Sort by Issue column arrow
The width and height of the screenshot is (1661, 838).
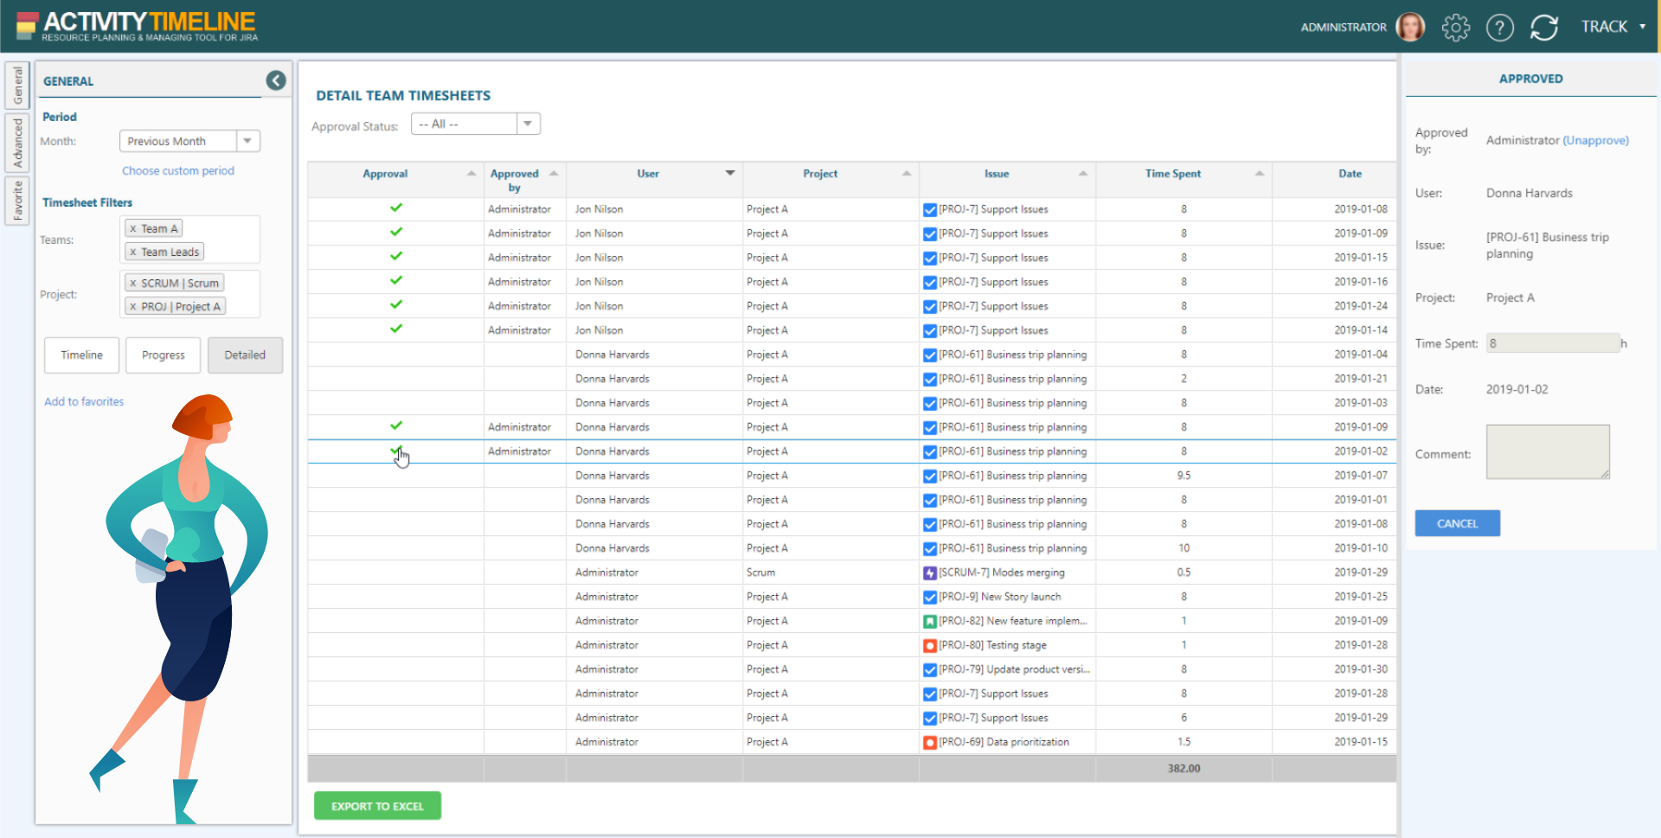click(x=1083, y=174)
